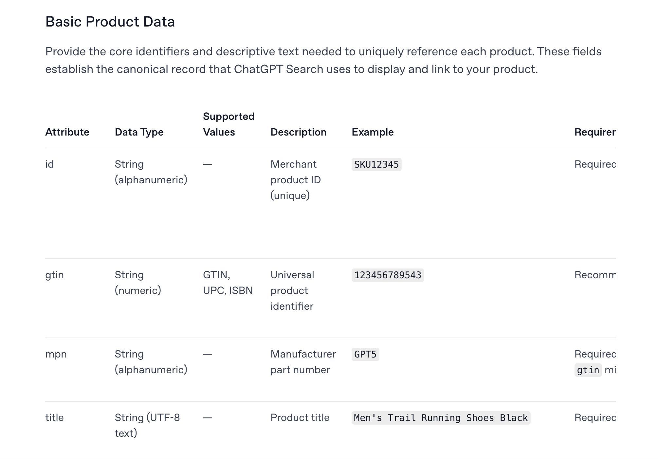Click the "Merchant product ID (unique)" description
This screenshot has height=459, width=658.
tap(295, 180)
